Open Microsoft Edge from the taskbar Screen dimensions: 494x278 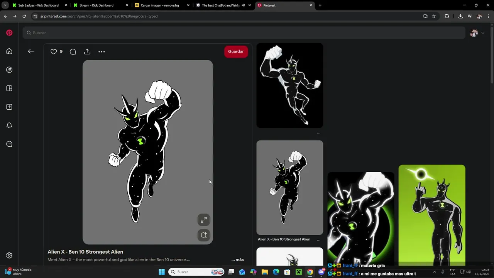click(276, 272)
